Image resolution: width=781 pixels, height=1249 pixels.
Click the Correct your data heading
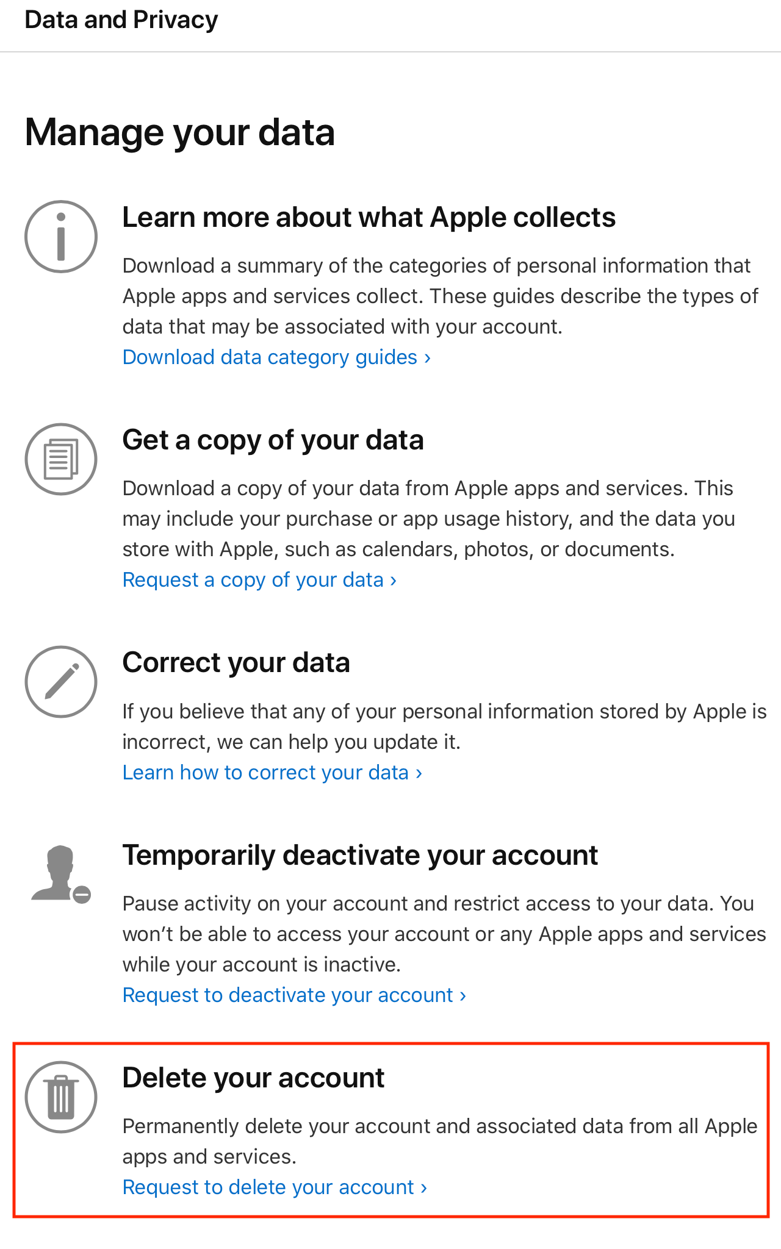point(236,663)
